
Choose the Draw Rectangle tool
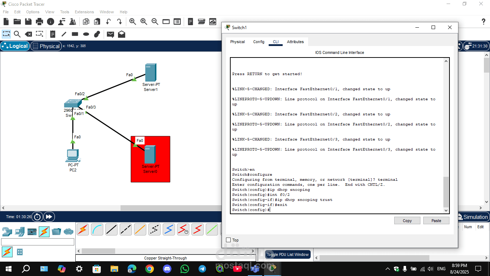coord(75,34)
